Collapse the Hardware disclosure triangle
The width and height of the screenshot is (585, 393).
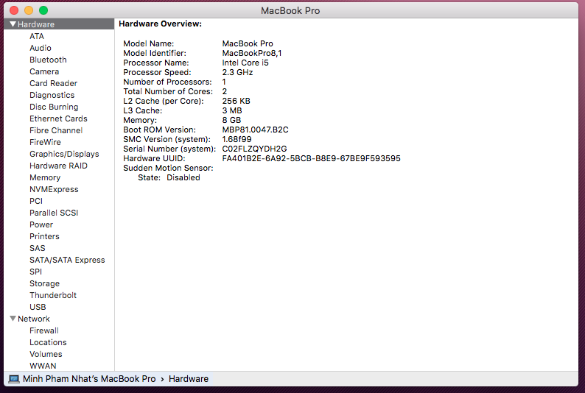(13, 24)
